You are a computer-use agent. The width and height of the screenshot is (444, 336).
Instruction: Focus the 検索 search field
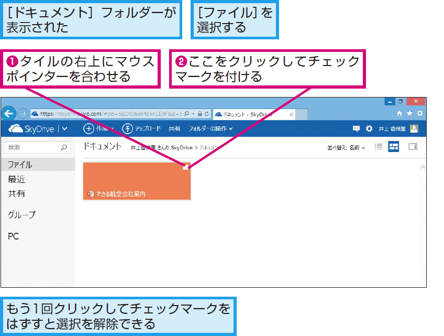click(37, 147)
